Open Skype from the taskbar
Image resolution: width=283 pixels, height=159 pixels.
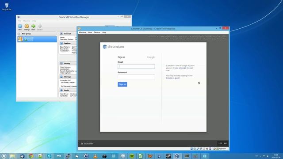point(49,156)
